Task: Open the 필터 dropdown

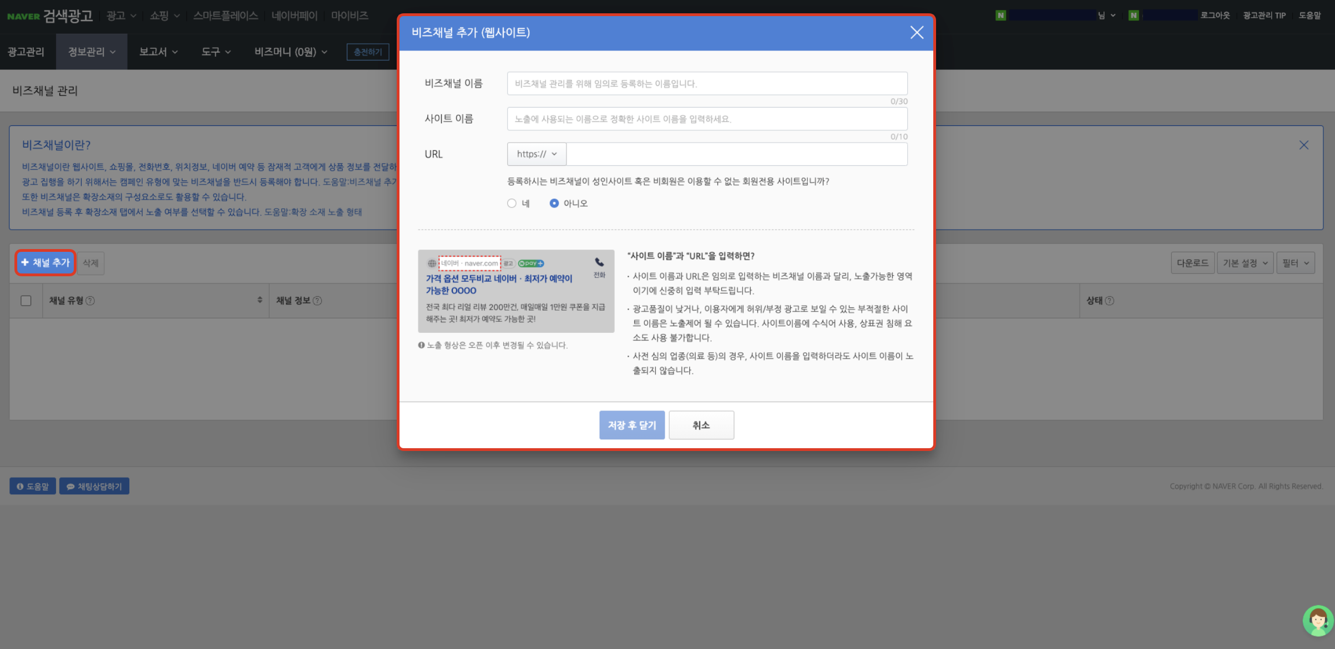Action: pyautogui.click(x=1296, y=262)
